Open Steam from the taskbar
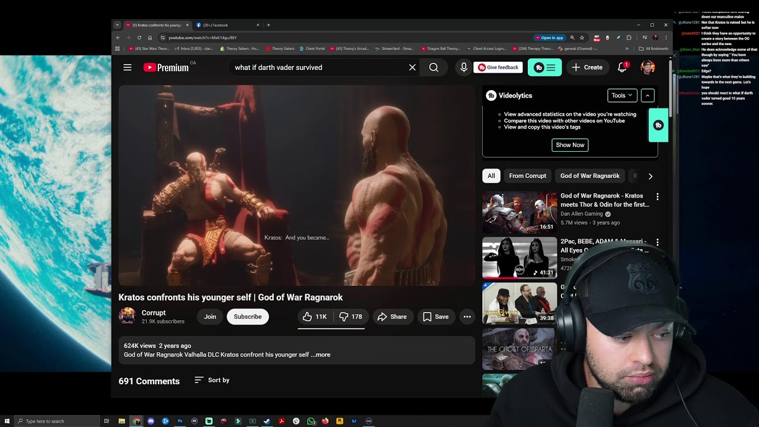Image resolution: width=759 pixels, height=427 pixels. pos(267,421)
